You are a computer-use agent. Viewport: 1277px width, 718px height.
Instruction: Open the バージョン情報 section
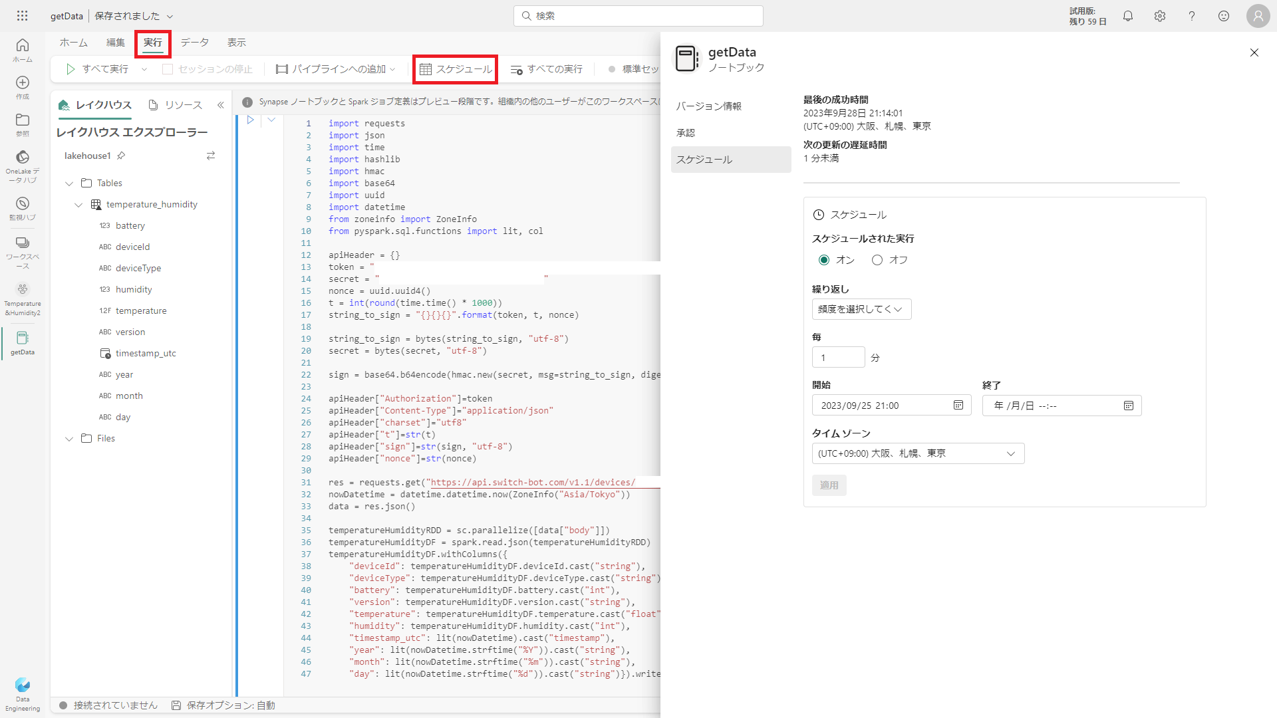[x=708, y=106]
